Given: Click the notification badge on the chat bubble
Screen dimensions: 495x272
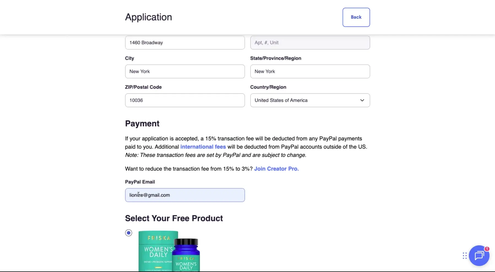Looking at the screenshot, I should (486, 249).
